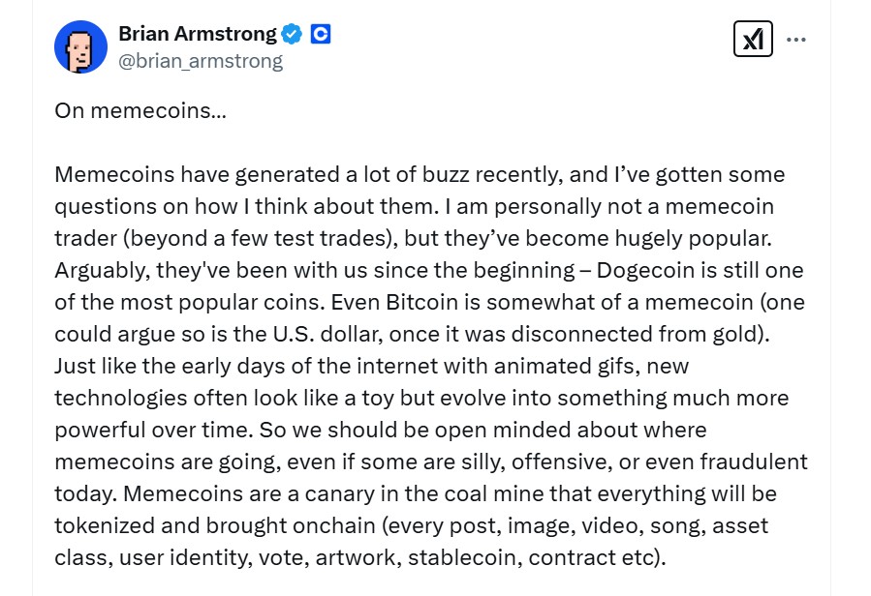Open the @brian_armstrong handle link
Image resolution: width=871 pixels, height=596 pixels.
[201, 61]
